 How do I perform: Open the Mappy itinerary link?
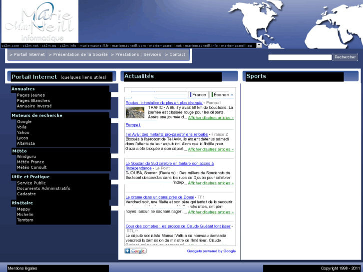(23, 209)
